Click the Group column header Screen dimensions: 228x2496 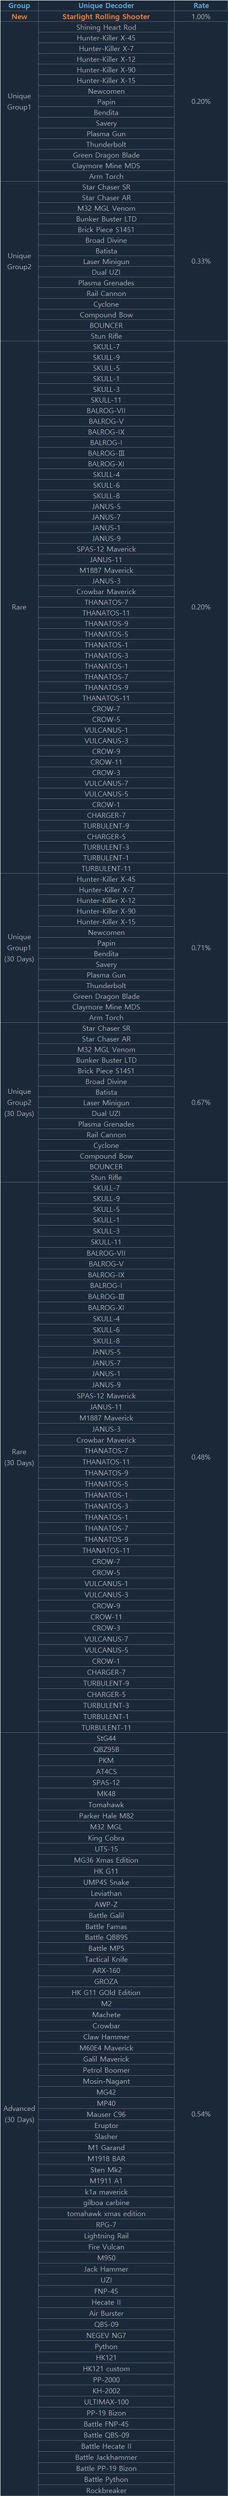(x=19, y=6)
